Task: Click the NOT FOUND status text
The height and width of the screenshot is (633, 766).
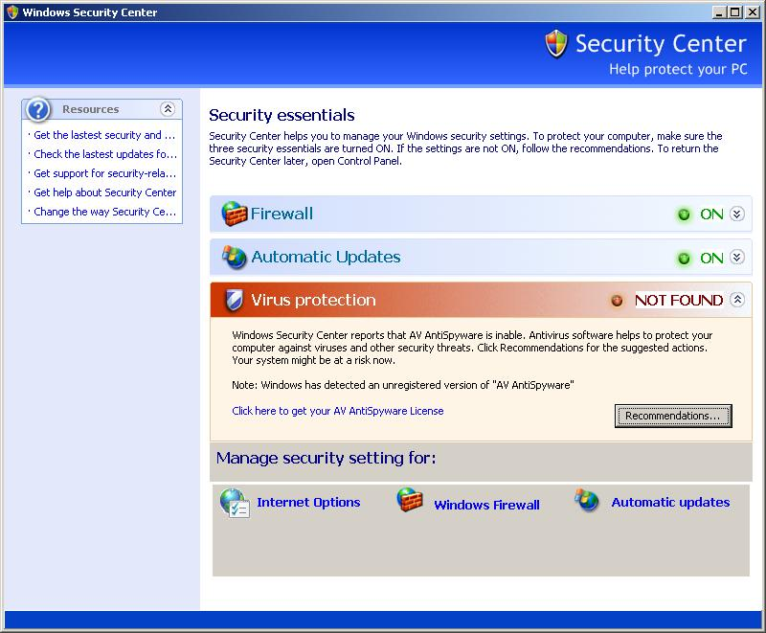Action: 679,300
